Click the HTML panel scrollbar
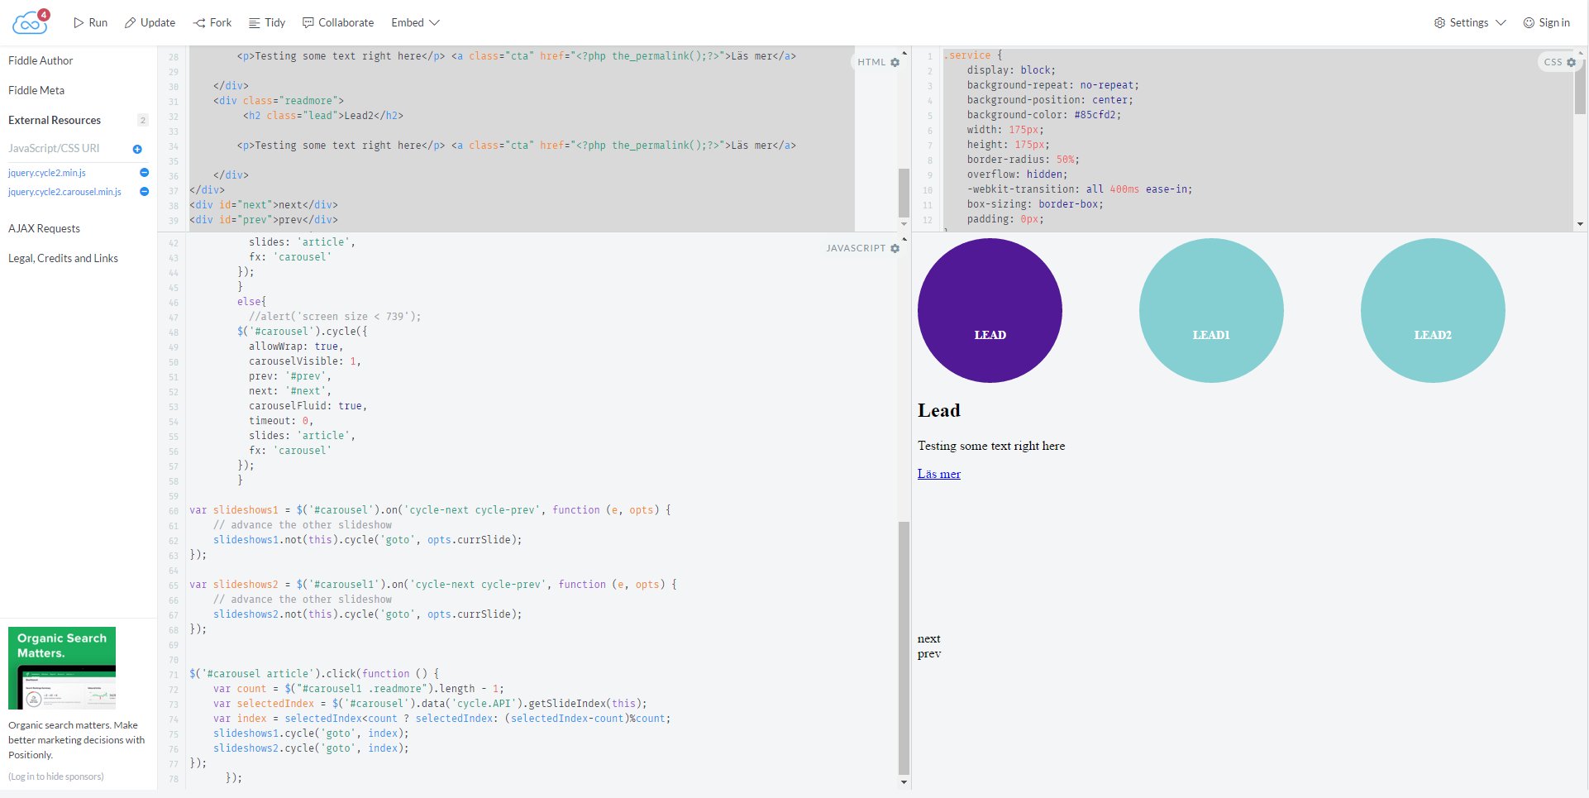The width and height of the screenshot is (1589, 798). 904,192
